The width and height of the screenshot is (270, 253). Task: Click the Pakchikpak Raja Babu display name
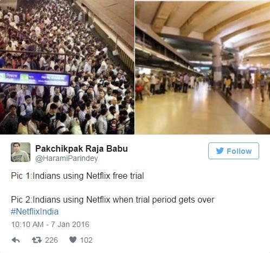[81, 148]
